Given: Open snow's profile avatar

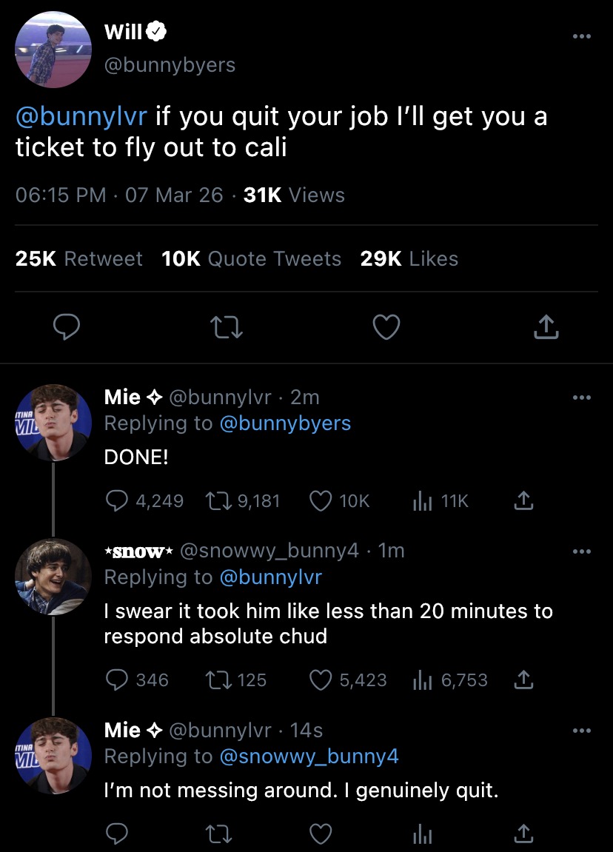Looking at the screenshot, I should click(53, 577).
